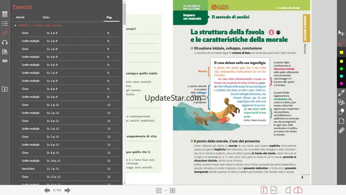This screenshot has width=346, height=195.
Task: Go to next page with right arrow
Action: (x=67, y=191)
